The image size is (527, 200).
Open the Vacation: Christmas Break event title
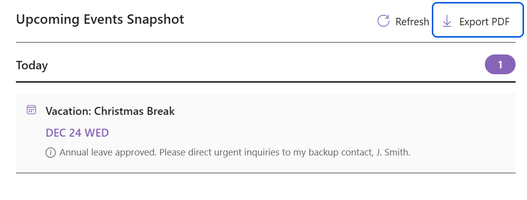coord(110,111)
